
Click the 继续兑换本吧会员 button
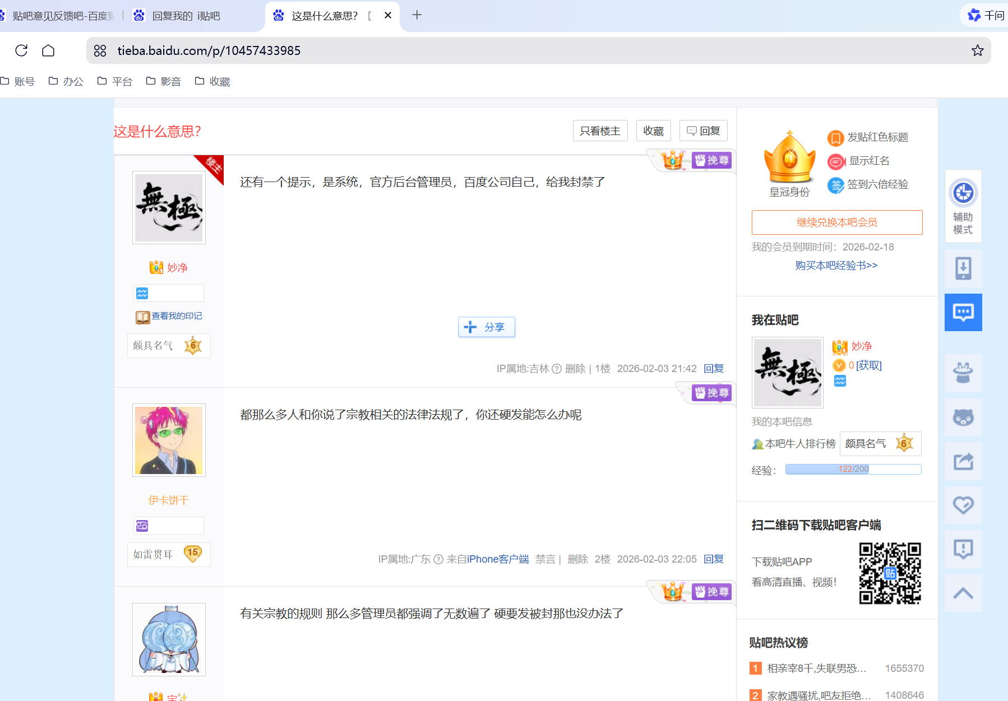click(836, 222)
